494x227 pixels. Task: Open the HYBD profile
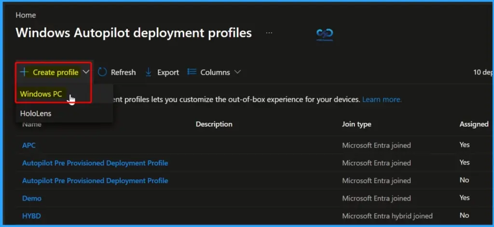click(x=31, y=216)
